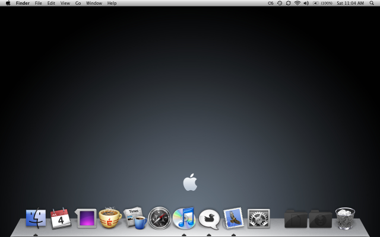Open the Apple menu
Screen dimensions: 380x237
(8, 3)
